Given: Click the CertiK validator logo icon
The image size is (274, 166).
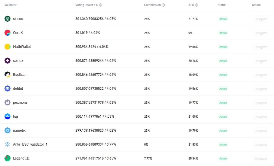Looking at the screenshot, I should coord(7,33).
